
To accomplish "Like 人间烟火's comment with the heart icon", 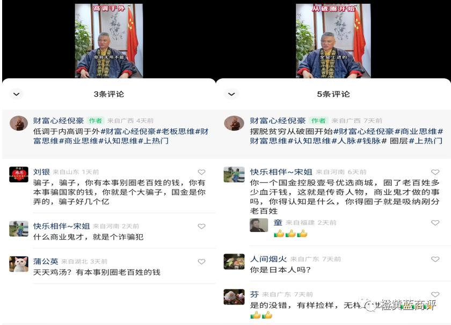I will [435, 259].
